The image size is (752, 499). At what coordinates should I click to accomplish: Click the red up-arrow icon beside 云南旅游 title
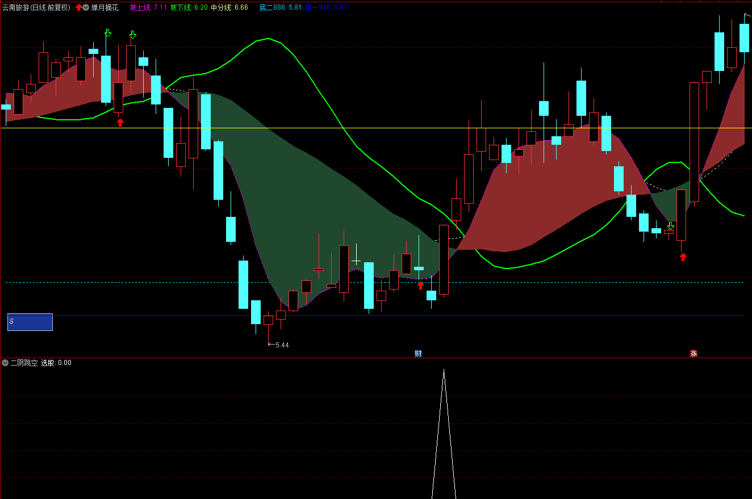[78, 7]
